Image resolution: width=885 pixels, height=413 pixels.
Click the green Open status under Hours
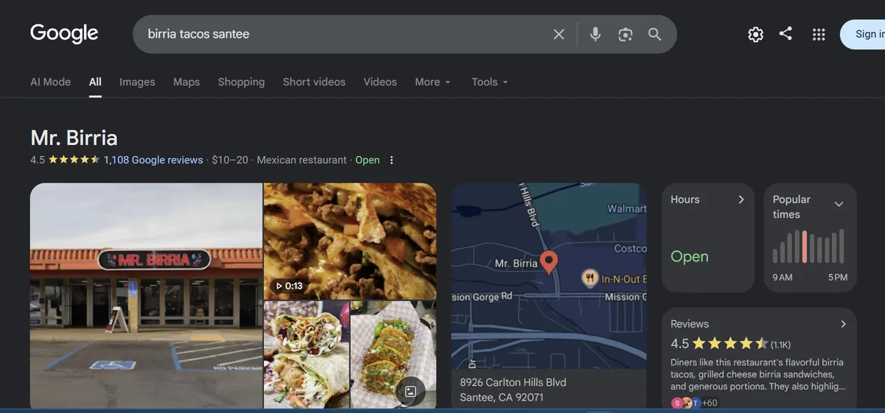click(690, 256)
